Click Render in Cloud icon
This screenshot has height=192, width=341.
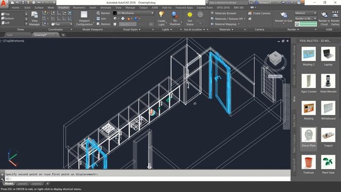pyautogui.click(x=324, y=14)
